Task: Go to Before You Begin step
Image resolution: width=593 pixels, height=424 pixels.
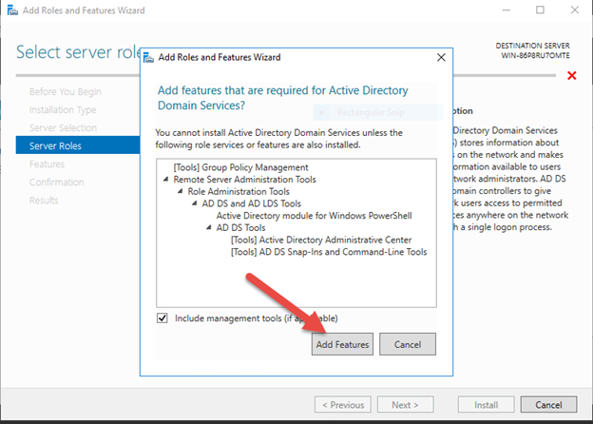Action: pyautogui.click(x=66, y=91)
